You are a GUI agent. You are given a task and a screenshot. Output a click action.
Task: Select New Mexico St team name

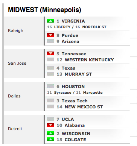point(84,107)
